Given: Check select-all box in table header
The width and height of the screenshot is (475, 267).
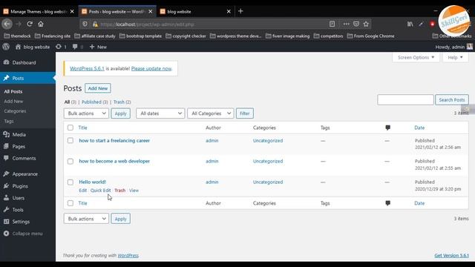Looking at the screenshot, I should [71, 128].
